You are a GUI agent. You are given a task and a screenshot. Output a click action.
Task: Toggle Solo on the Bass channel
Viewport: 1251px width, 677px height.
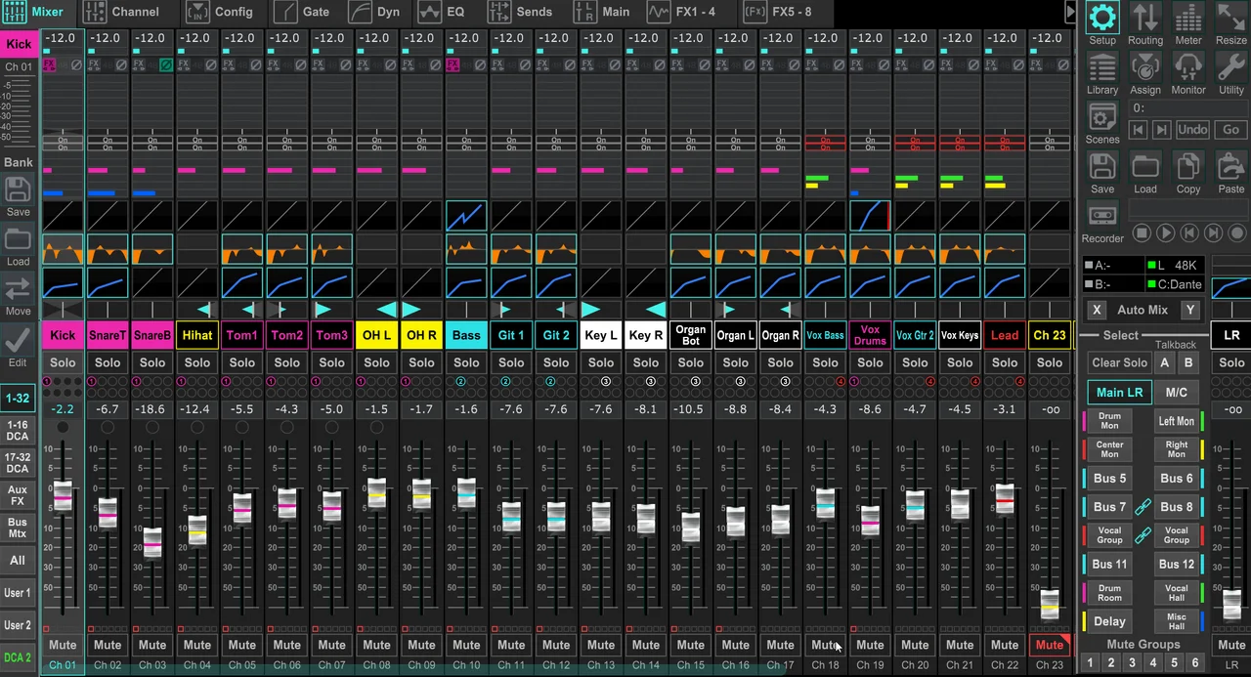tap(466, 362)
